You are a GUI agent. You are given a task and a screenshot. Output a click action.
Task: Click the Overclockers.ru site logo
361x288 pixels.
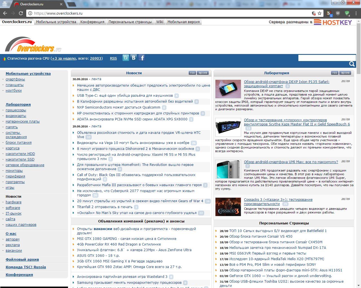pos(33,45)
